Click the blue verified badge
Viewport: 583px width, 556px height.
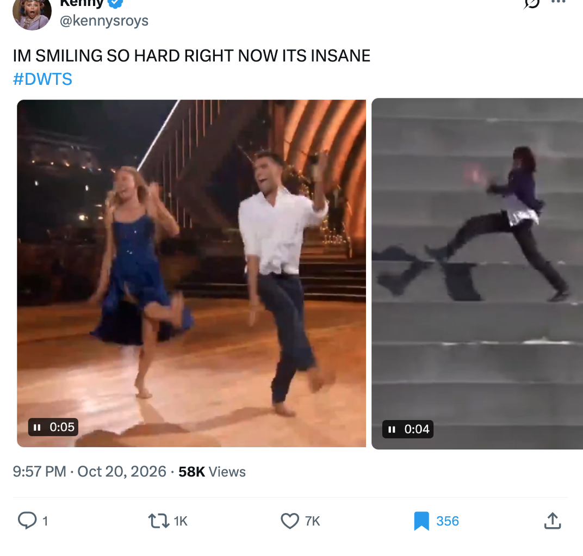point(115,3)
